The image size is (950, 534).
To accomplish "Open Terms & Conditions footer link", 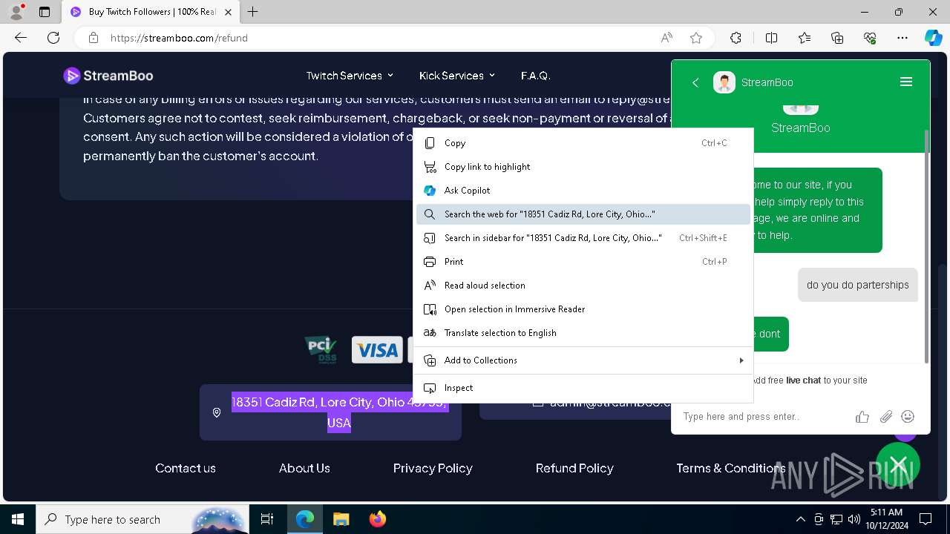I will point(731,468).
